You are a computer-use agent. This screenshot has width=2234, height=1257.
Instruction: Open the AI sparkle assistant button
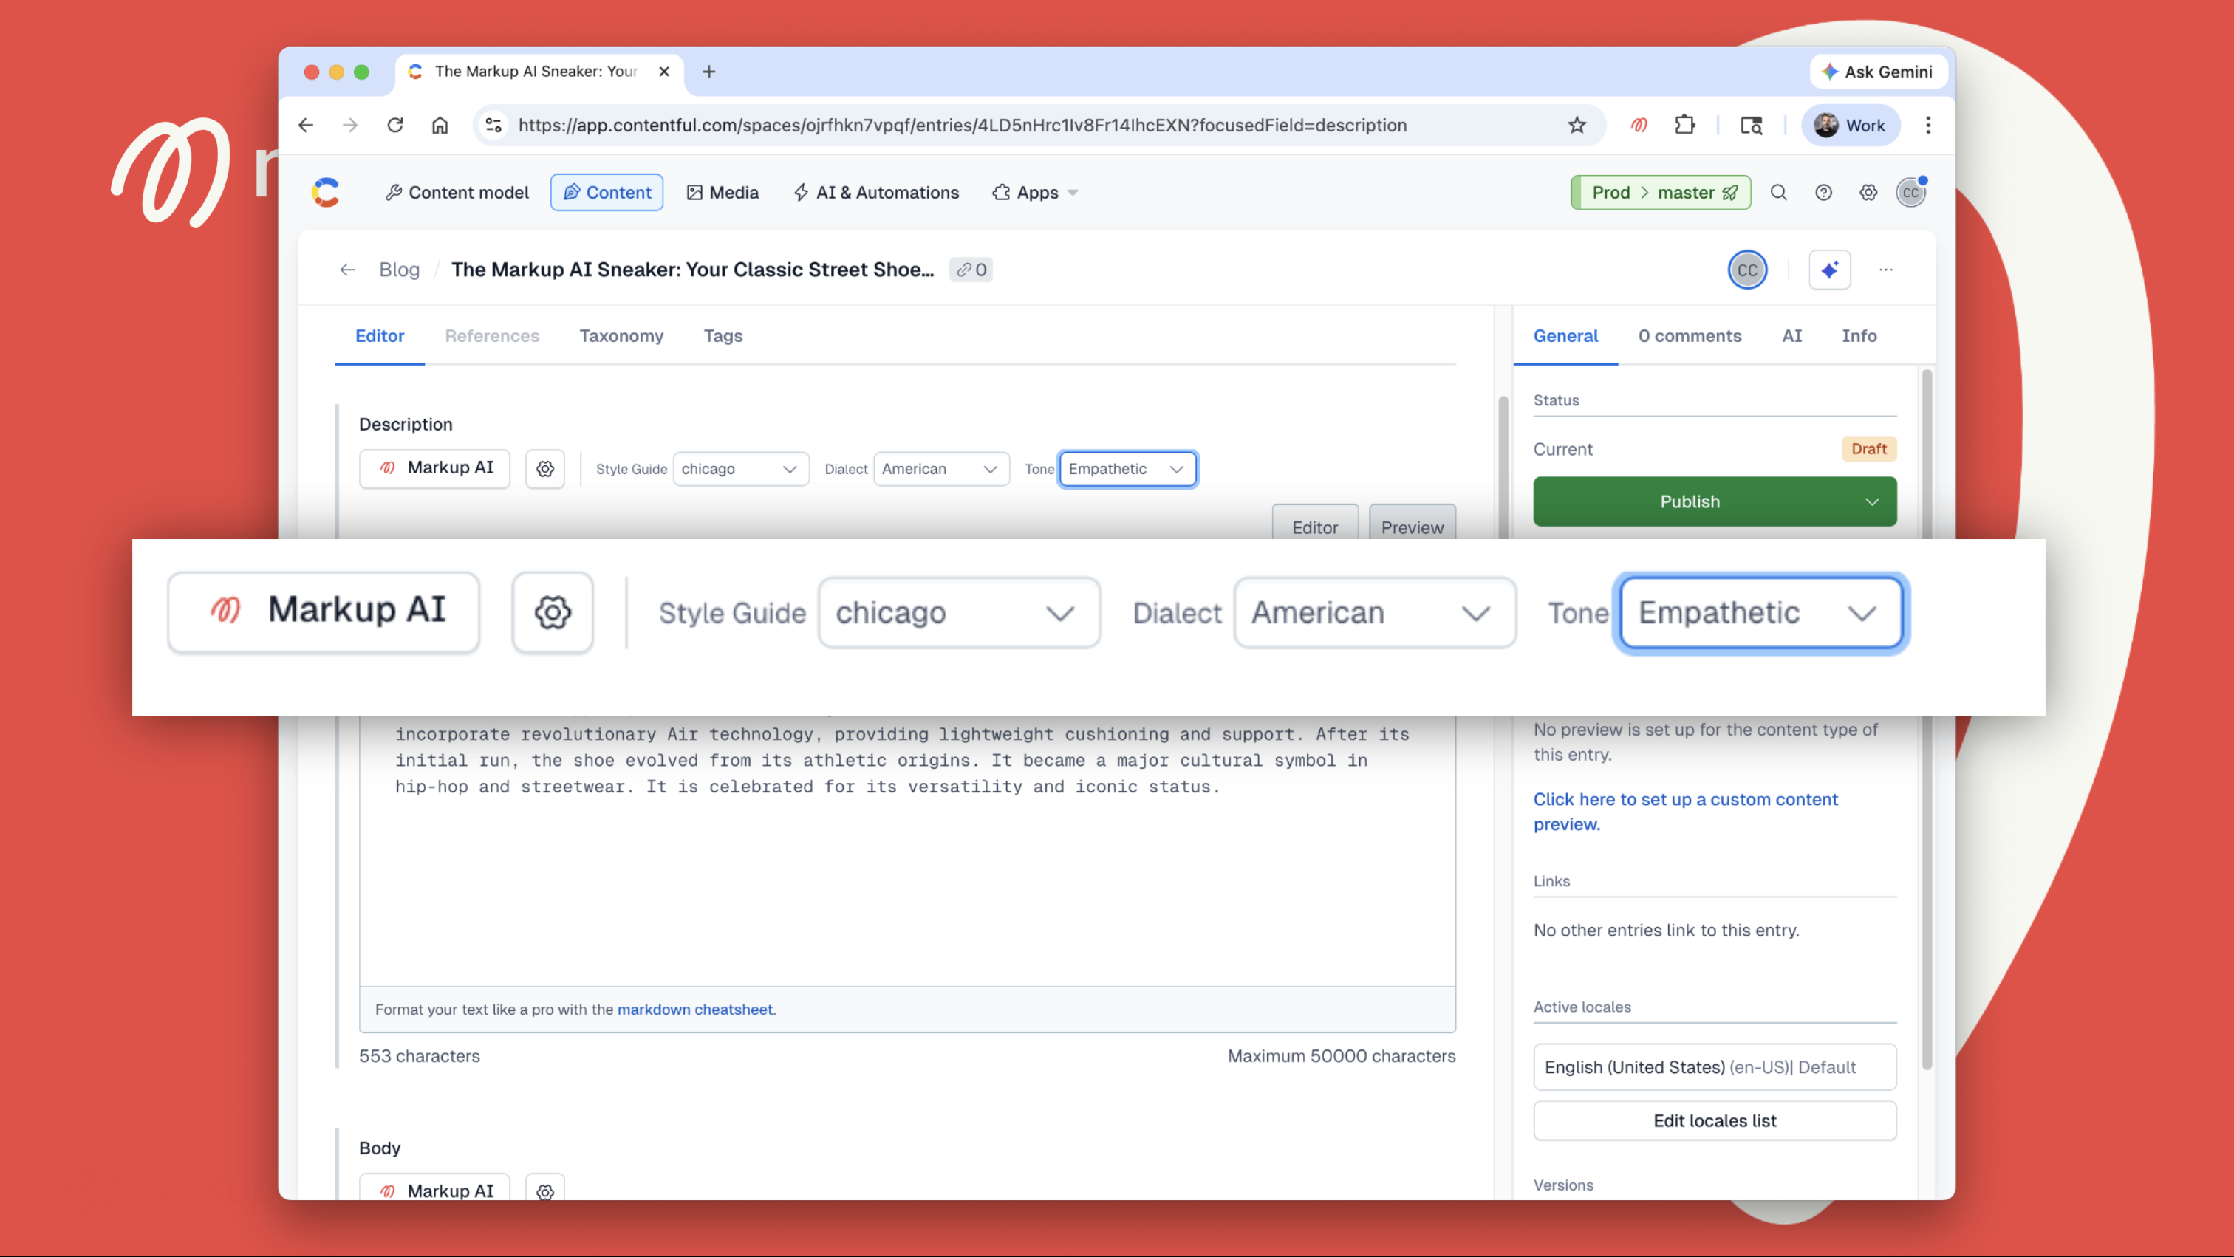tap(1829, 270)
